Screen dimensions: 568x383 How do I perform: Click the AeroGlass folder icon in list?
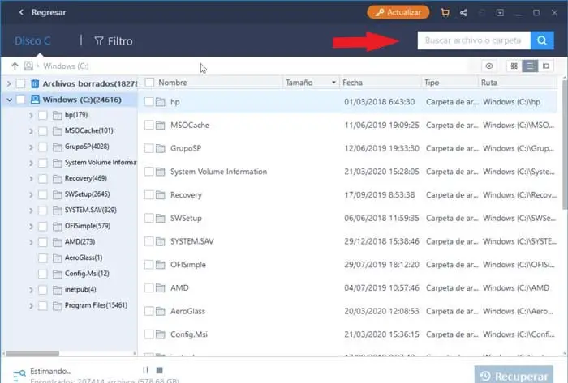pyautogui.click(x=161, y=311)
